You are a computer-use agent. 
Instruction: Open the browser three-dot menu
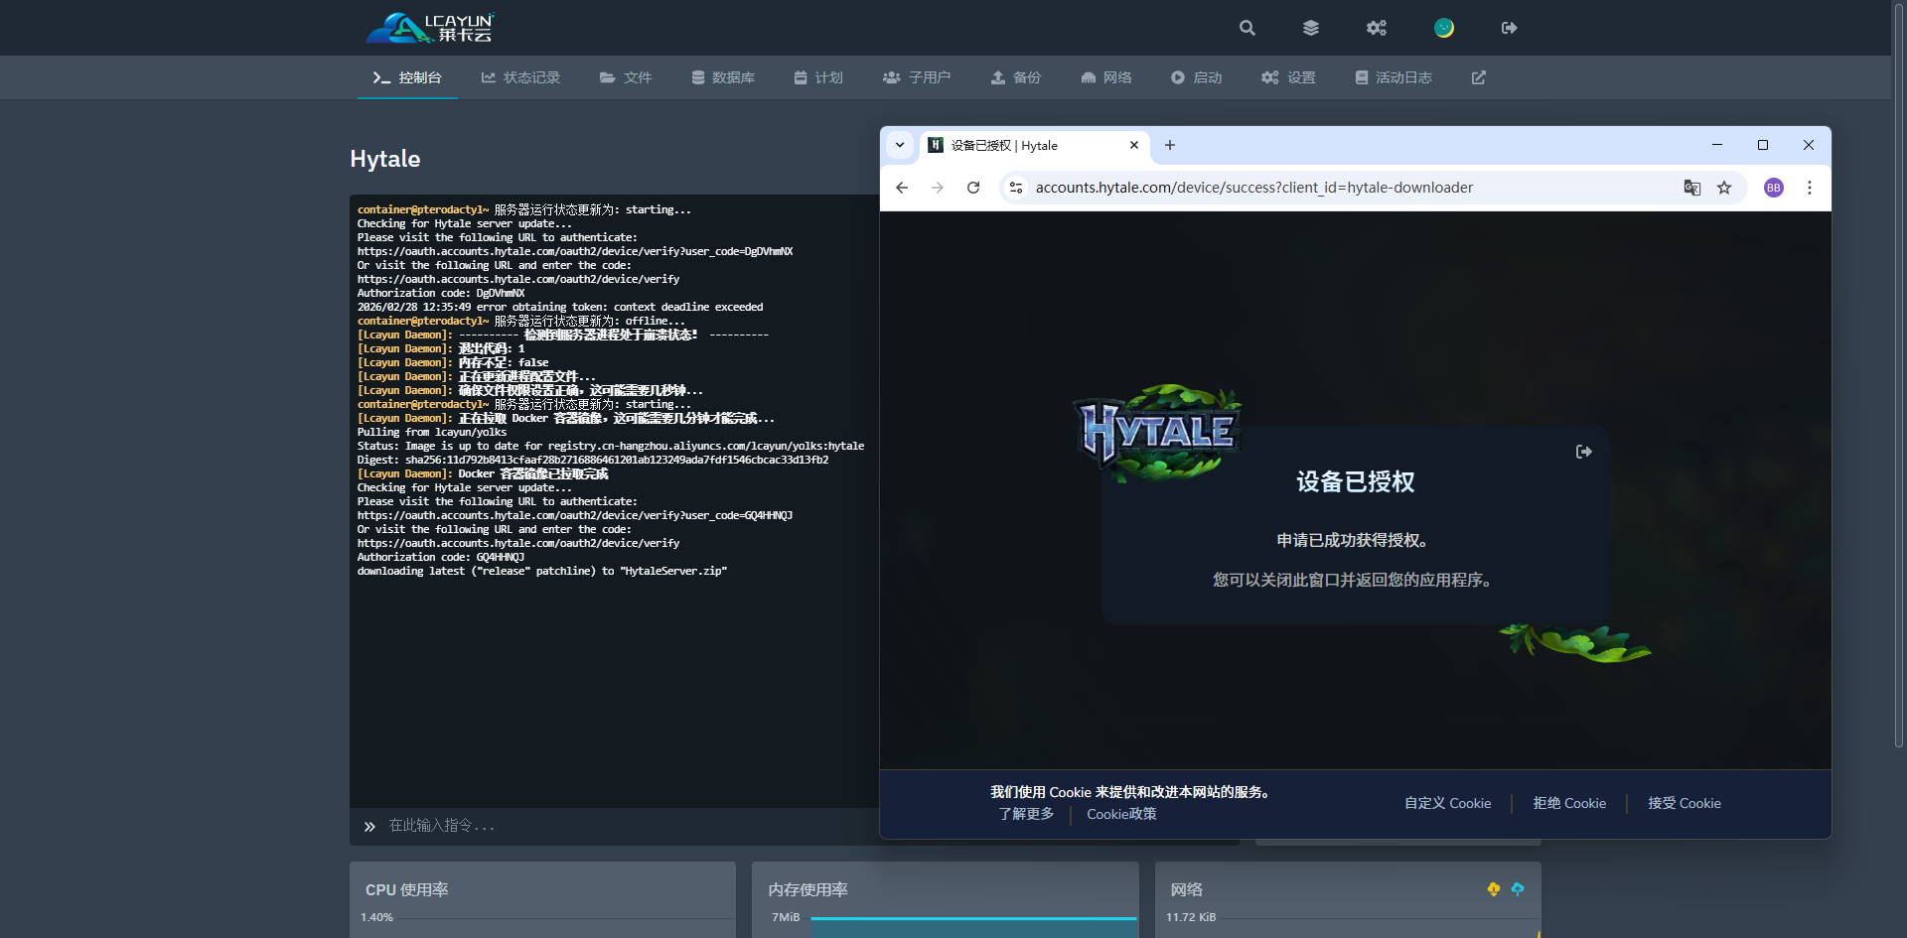1810,188
